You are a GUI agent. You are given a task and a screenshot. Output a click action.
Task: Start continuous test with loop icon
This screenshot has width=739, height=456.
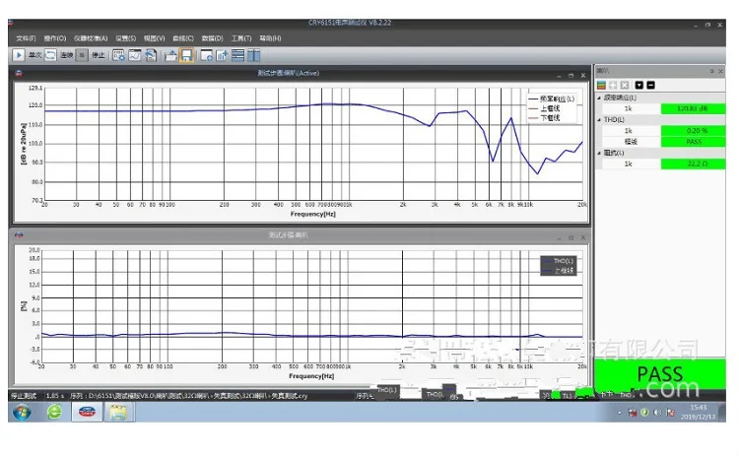[x=50, y=55]
